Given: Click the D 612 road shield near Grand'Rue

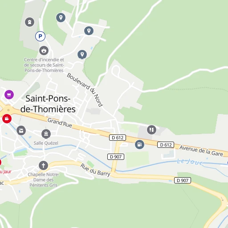Looking at the screenshot, I should click(118, 138).
